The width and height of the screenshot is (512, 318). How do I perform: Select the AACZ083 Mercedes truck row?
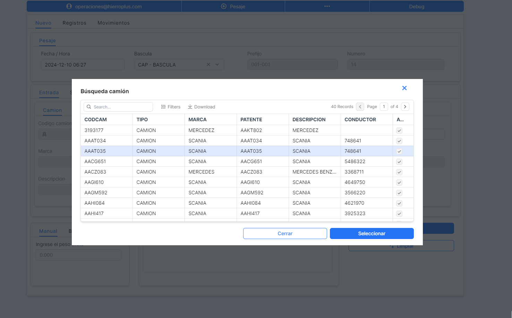pyautogui.click(x=201, y=172)
